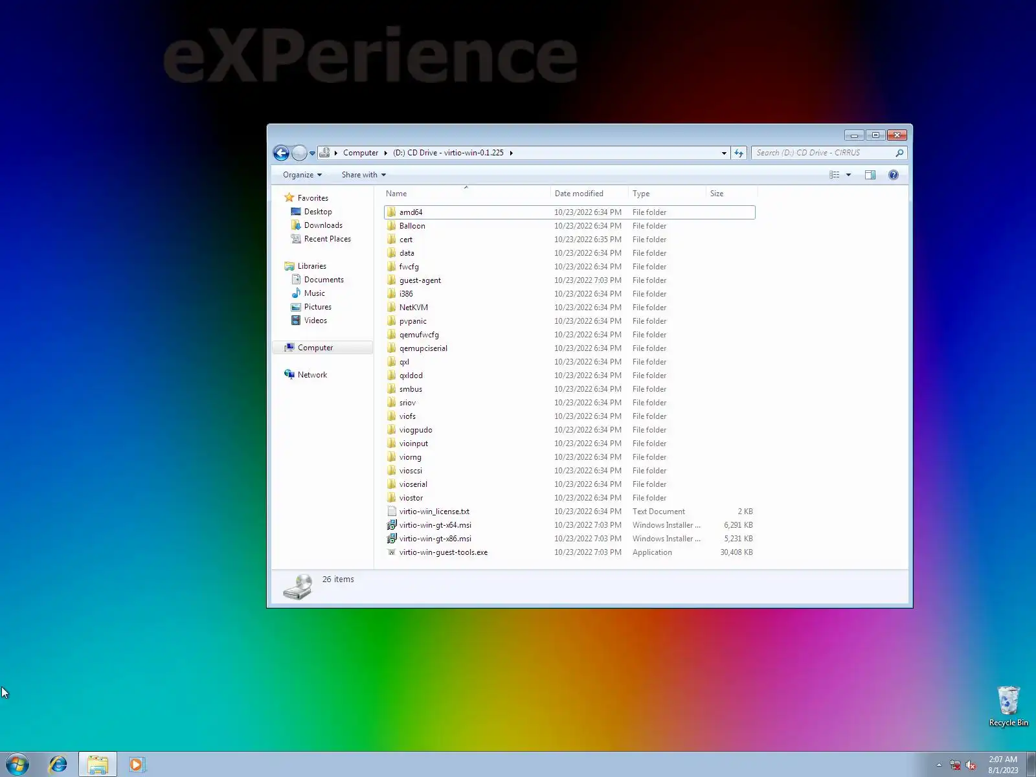This screenshot has width=1036, height=777.
Task: Go back with the Back arrow button
Action: click(x=281, y=153)
